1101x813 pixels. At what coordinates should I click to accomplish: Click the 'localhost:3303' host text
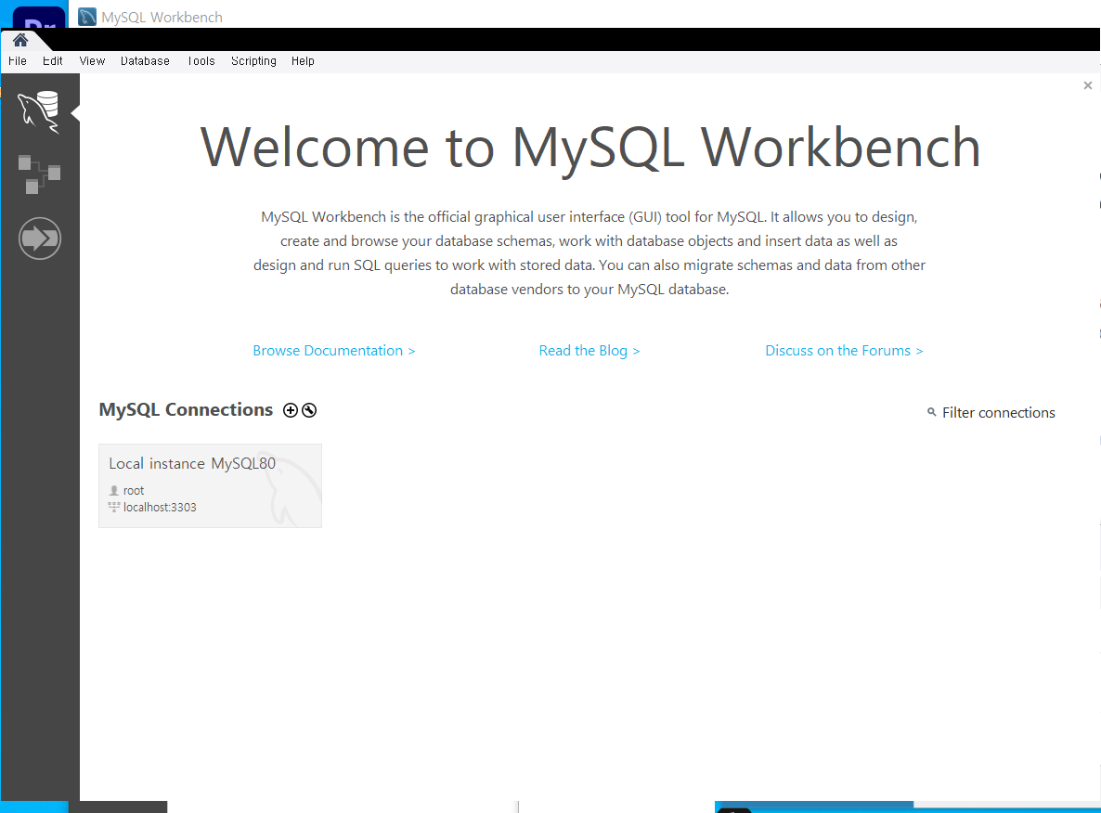160,508
